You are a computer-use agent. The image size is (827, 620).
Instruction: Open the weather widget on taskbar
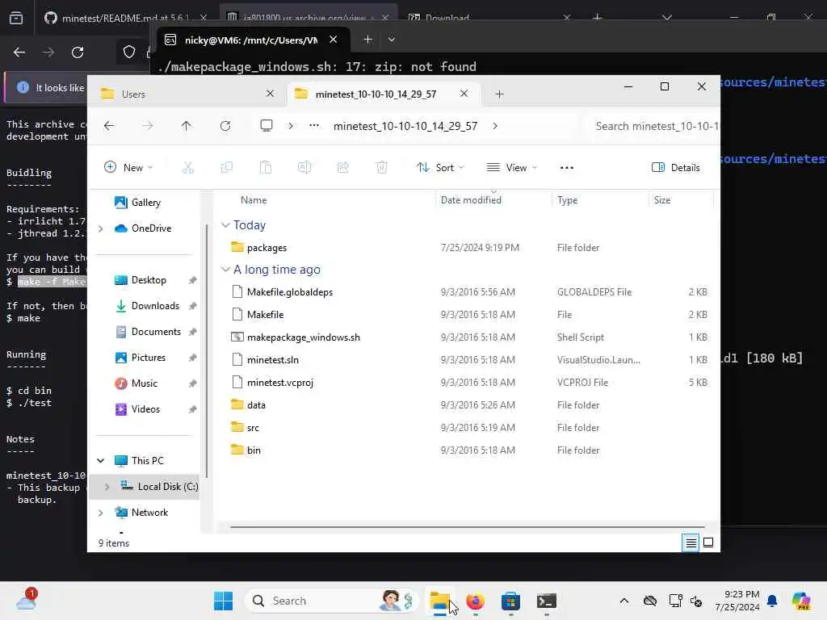27,600
